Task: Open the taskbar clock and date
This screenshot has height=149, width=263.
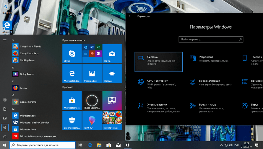Action: point(246,145)
